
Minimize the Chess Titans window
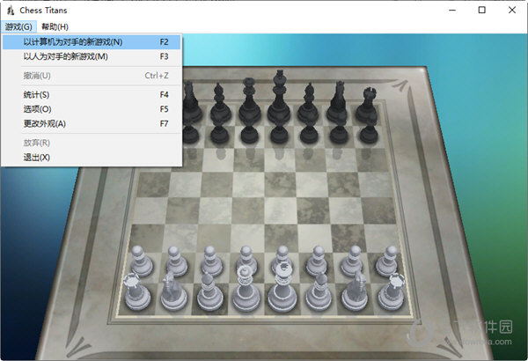click(x=452, y=10)
